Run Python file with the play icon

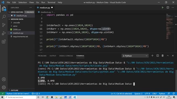[163, 7]
